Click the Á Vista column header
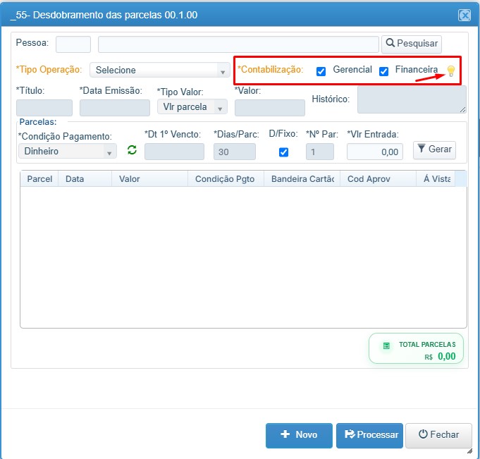The image size is (480, 459). (436, 179)
